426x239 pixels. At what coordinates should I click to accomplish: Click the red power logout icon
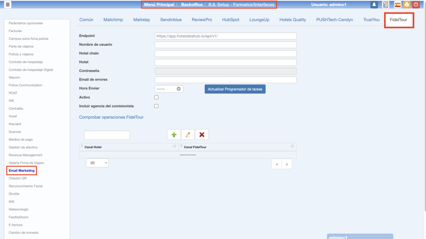point(416,5)
